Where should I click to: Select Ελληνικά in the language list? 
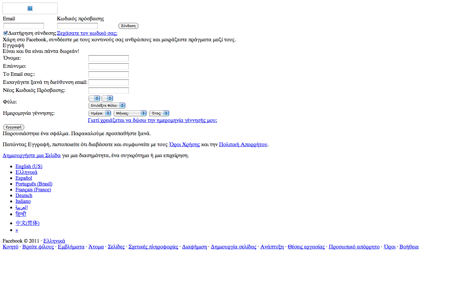[x=26, y=172]
